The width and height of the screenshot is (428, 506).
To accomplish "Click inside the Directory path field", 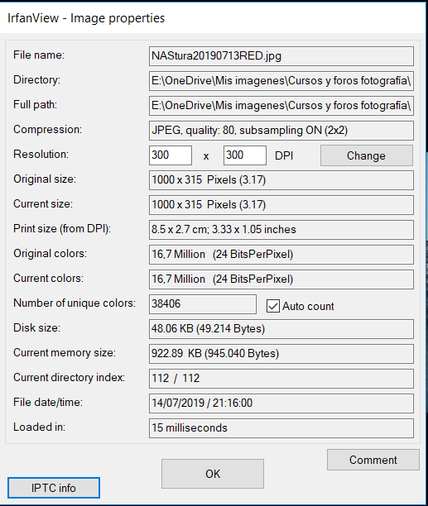I will 281,81.
